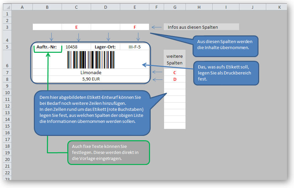Click the empty white cell B3
The width and height of the screenshot is (294, 188).
47,27
